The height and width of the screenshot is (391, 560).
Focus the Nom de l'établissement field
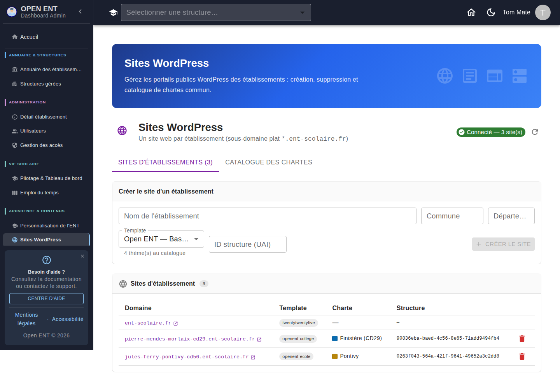(268, 216)
